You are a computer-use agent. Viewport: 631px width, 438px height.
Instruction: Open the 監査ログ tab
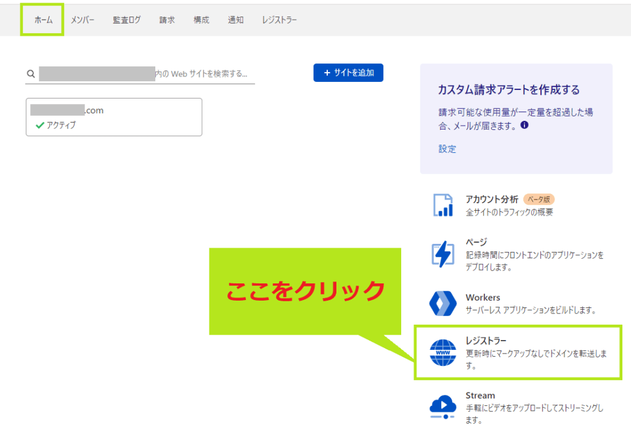pyautogui.click(x=126, y=20)
